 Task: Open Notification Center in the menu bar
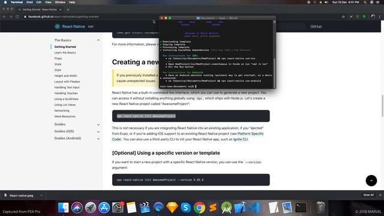coord(378,2)
